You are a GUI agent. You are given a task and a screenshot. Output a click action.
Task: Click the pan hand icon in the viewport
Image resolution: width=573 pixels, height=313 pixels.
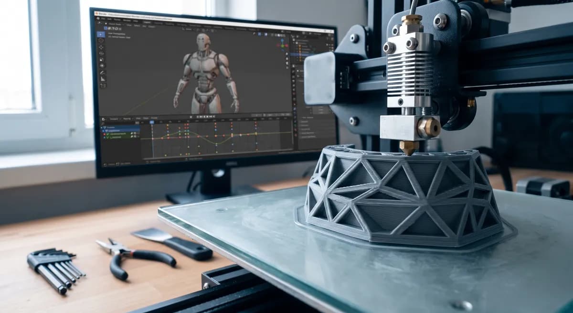click(x=287, y=58)
